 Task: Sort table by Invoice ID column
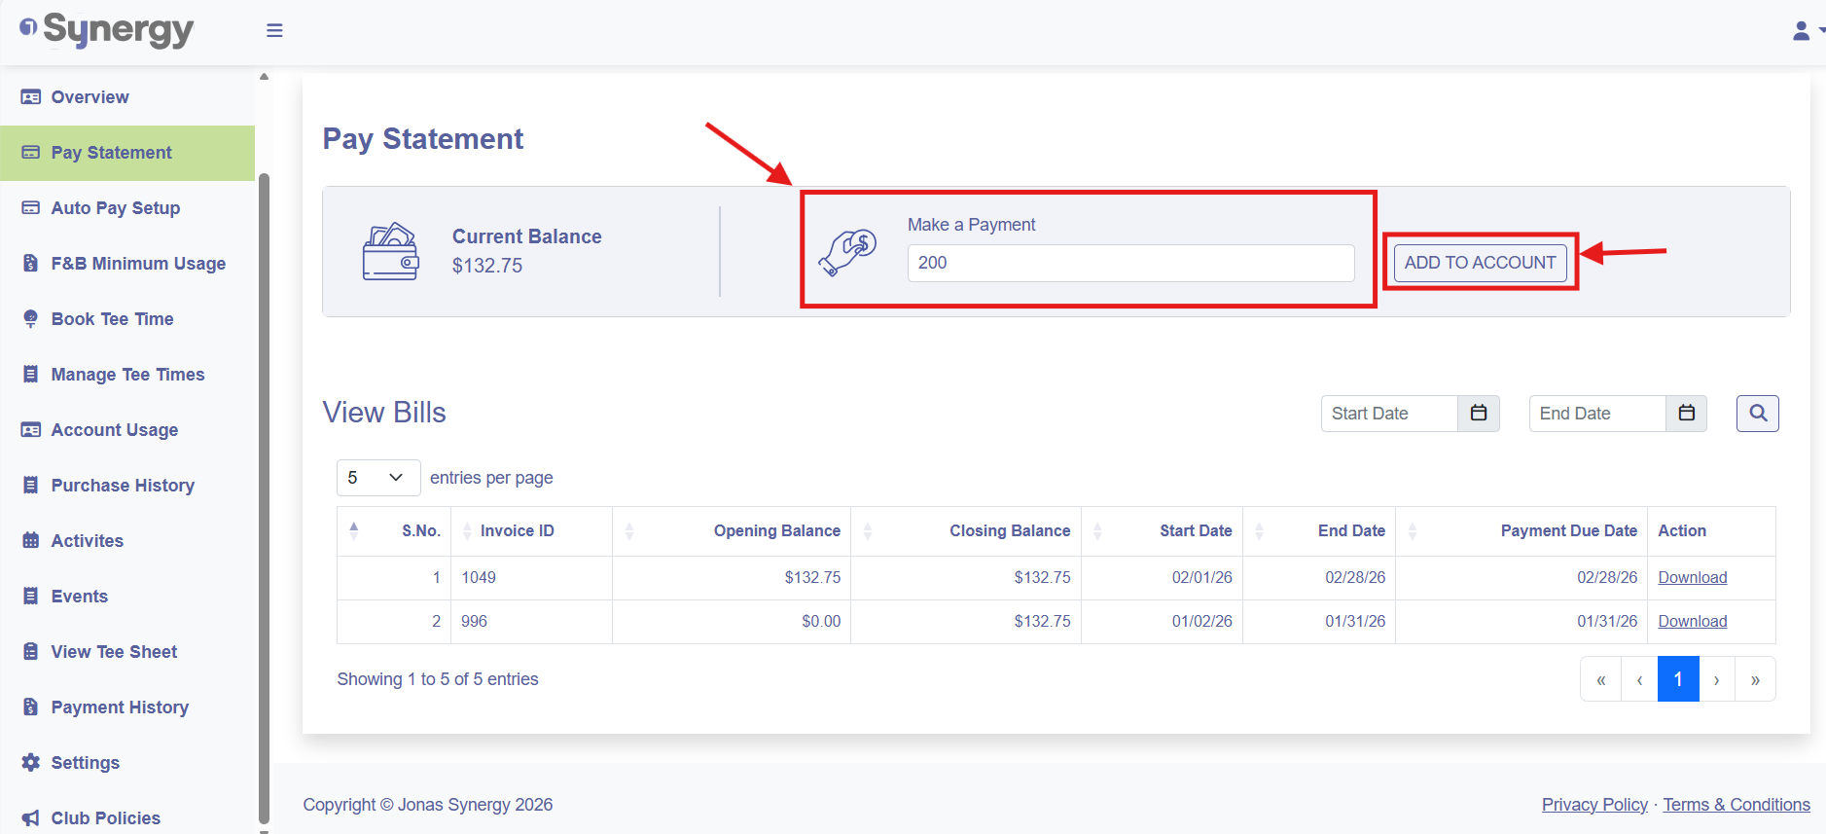coord(517,531)
